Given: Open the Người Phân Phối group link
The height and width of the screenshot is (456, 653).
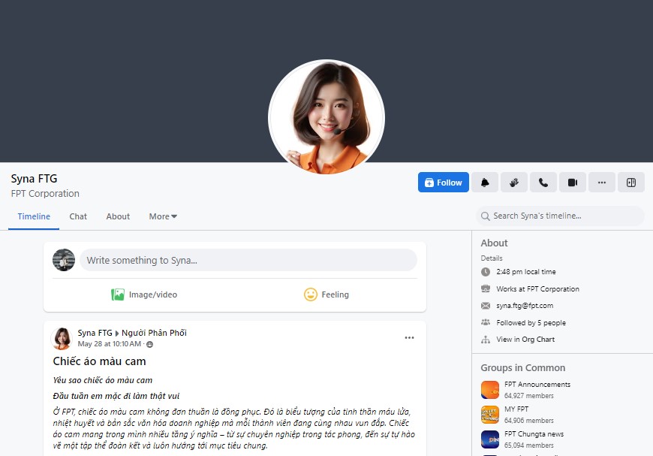Looking at the screenshot, I should [154, 333].
